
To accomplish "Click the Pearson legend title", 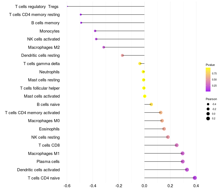I will coord(211,99).
